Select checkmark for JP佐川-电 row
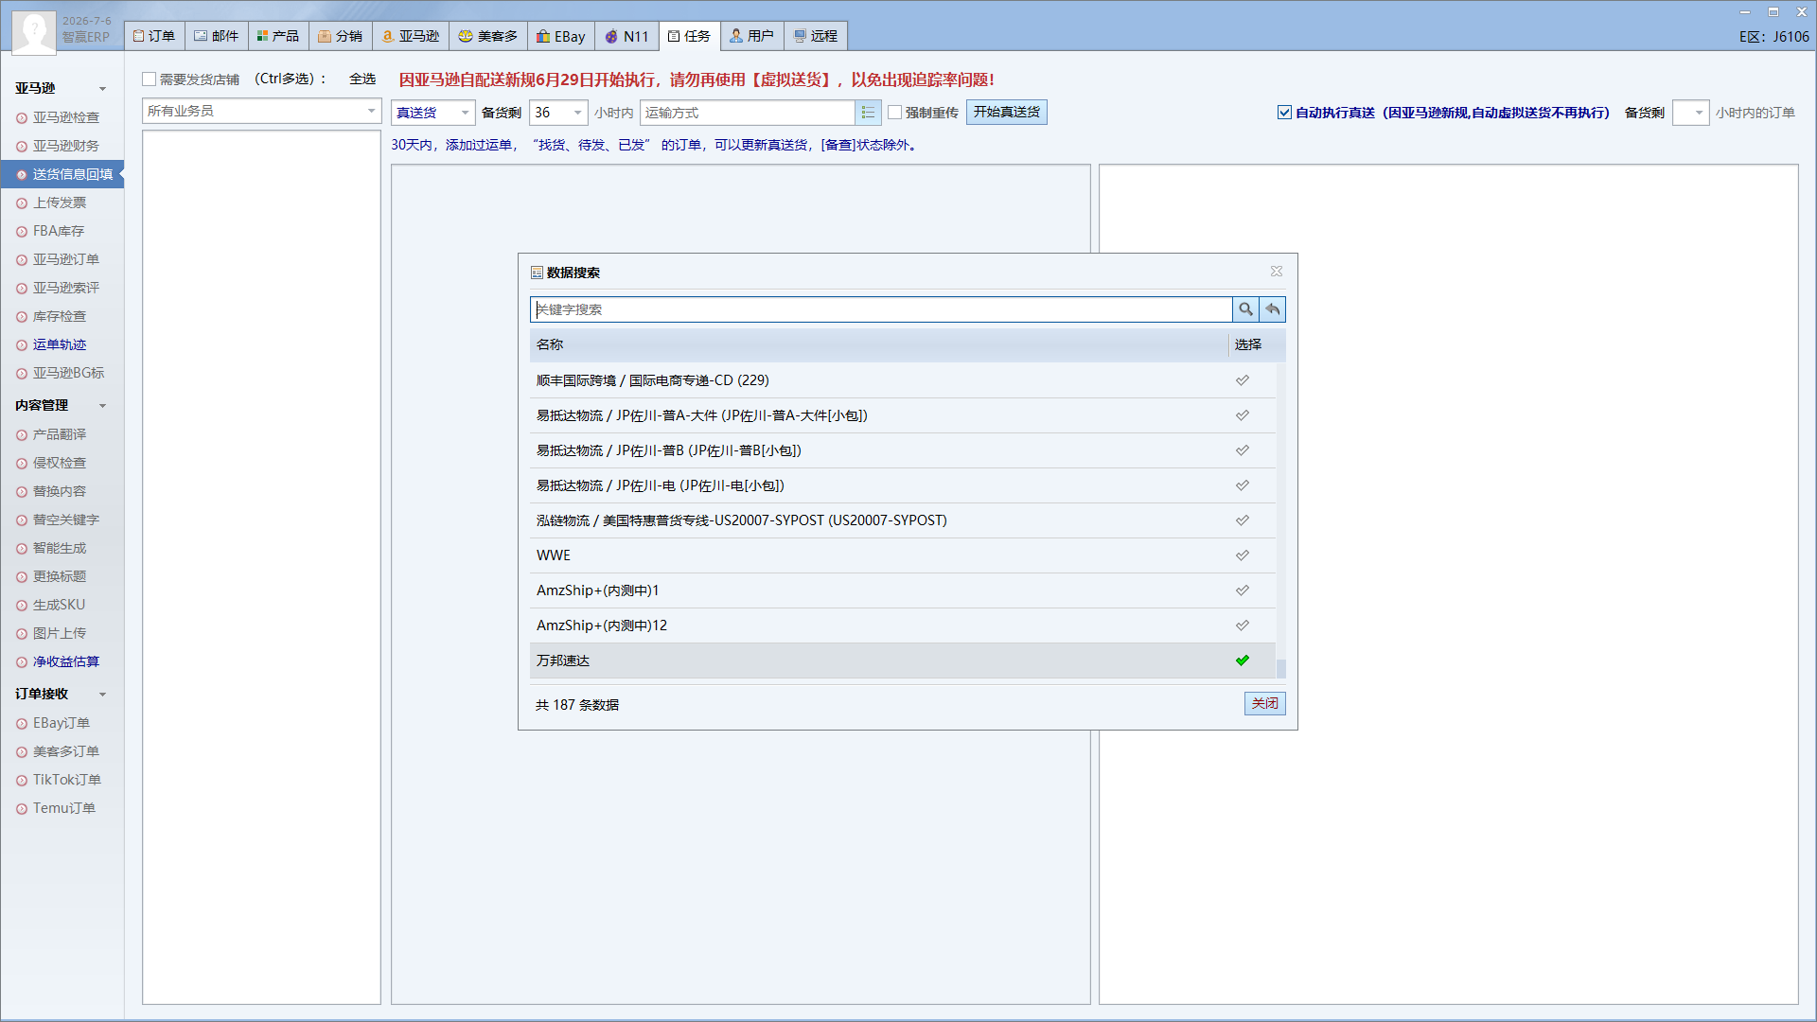Viewport: 1817px width, 1022px height. [1243, 485]
